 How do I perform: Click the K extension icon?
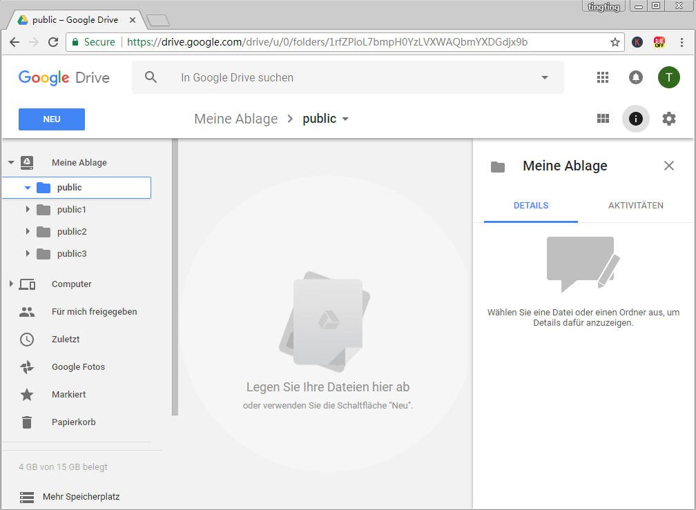pos(637,42)
